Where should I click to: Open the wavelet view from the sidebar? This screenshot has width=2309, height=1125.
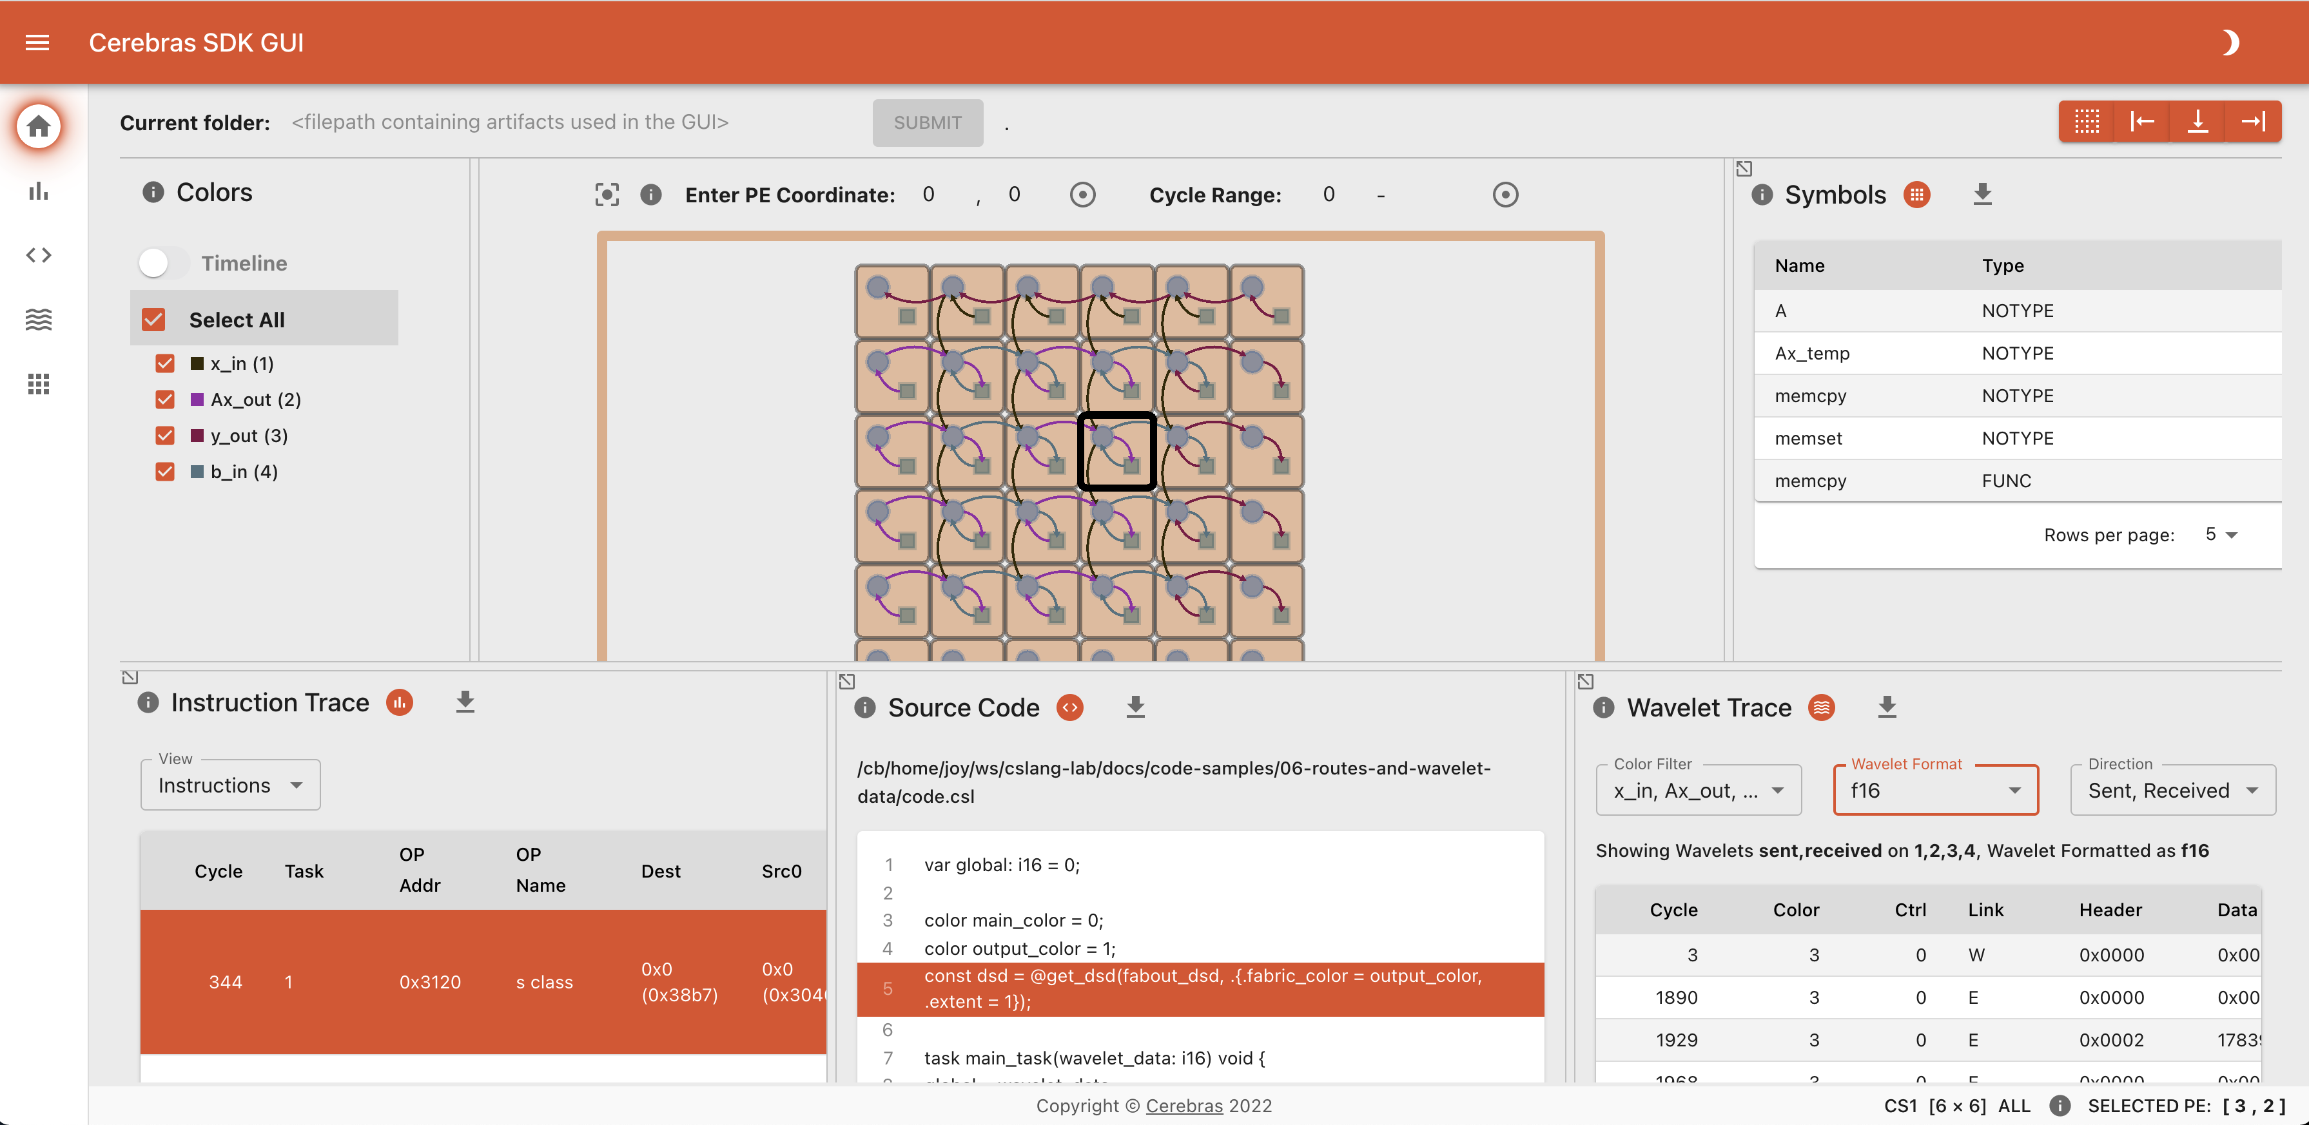(37, 319)
